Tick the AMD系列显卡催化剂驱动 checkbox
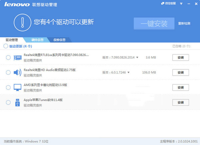The image size is (200, 145). 8,87
